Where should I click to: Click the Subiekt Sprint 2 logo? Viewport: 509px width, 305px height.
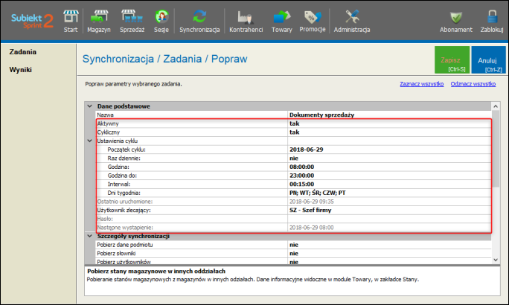click(32, 21)
